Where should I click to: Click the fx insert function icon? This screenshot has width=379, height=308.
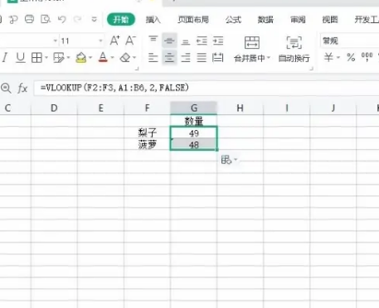(x=22, y=88)
